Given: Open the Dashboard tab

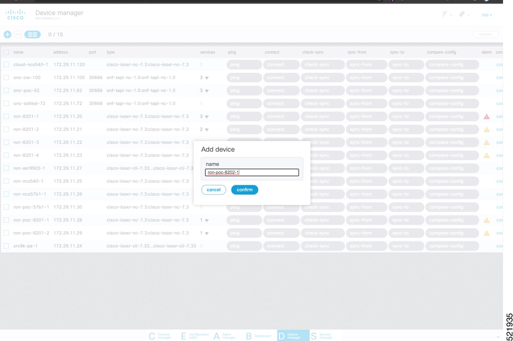Looking at the screenshot, I should click(258, 336).
